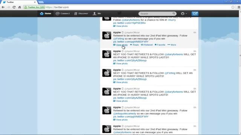Retweet the @Flirting iPad Mini tweet
The height and width of the screenshot is (135, 241).
coord(147,45)
